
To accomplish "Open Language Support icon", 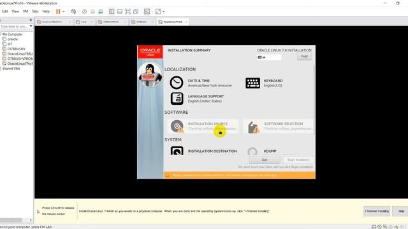I will click(177, 99).
